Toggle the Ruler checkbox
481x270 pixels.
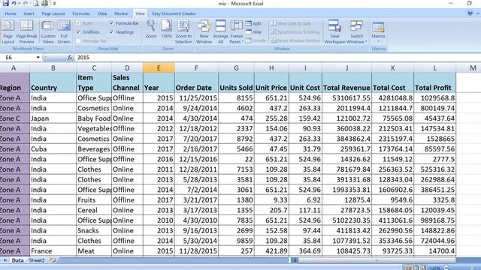(x=78, y=23)
